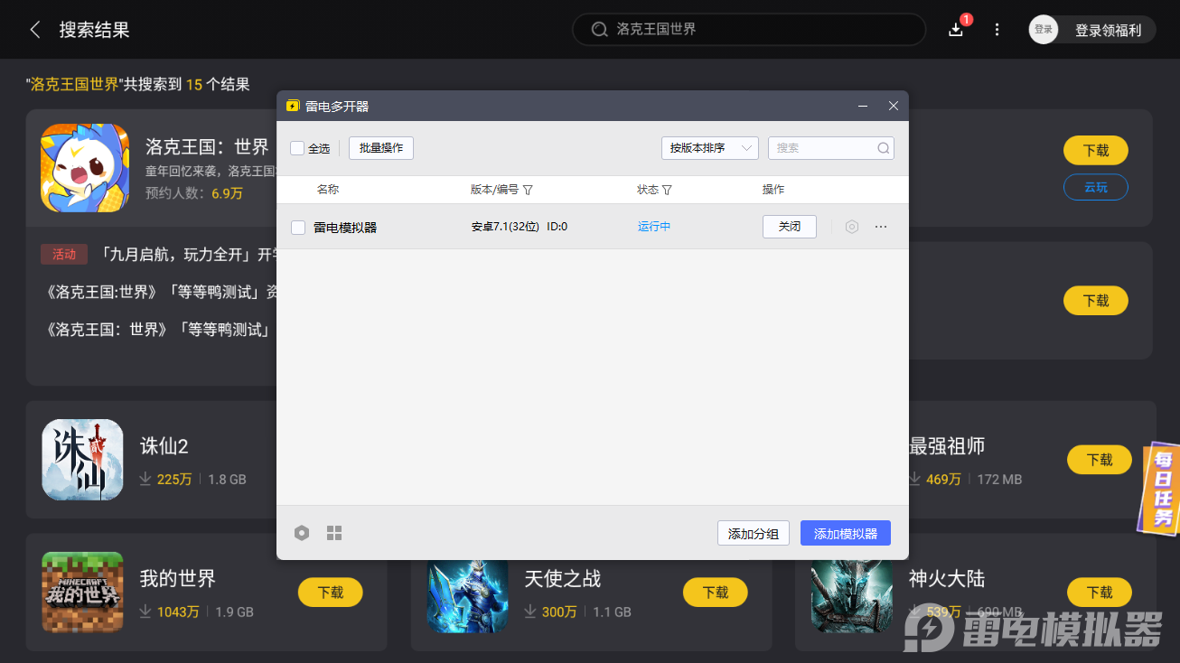Screen dimensions: 1180x663
Task: Open the 版本/编号 filter dropdown
Action: point(528,189)
